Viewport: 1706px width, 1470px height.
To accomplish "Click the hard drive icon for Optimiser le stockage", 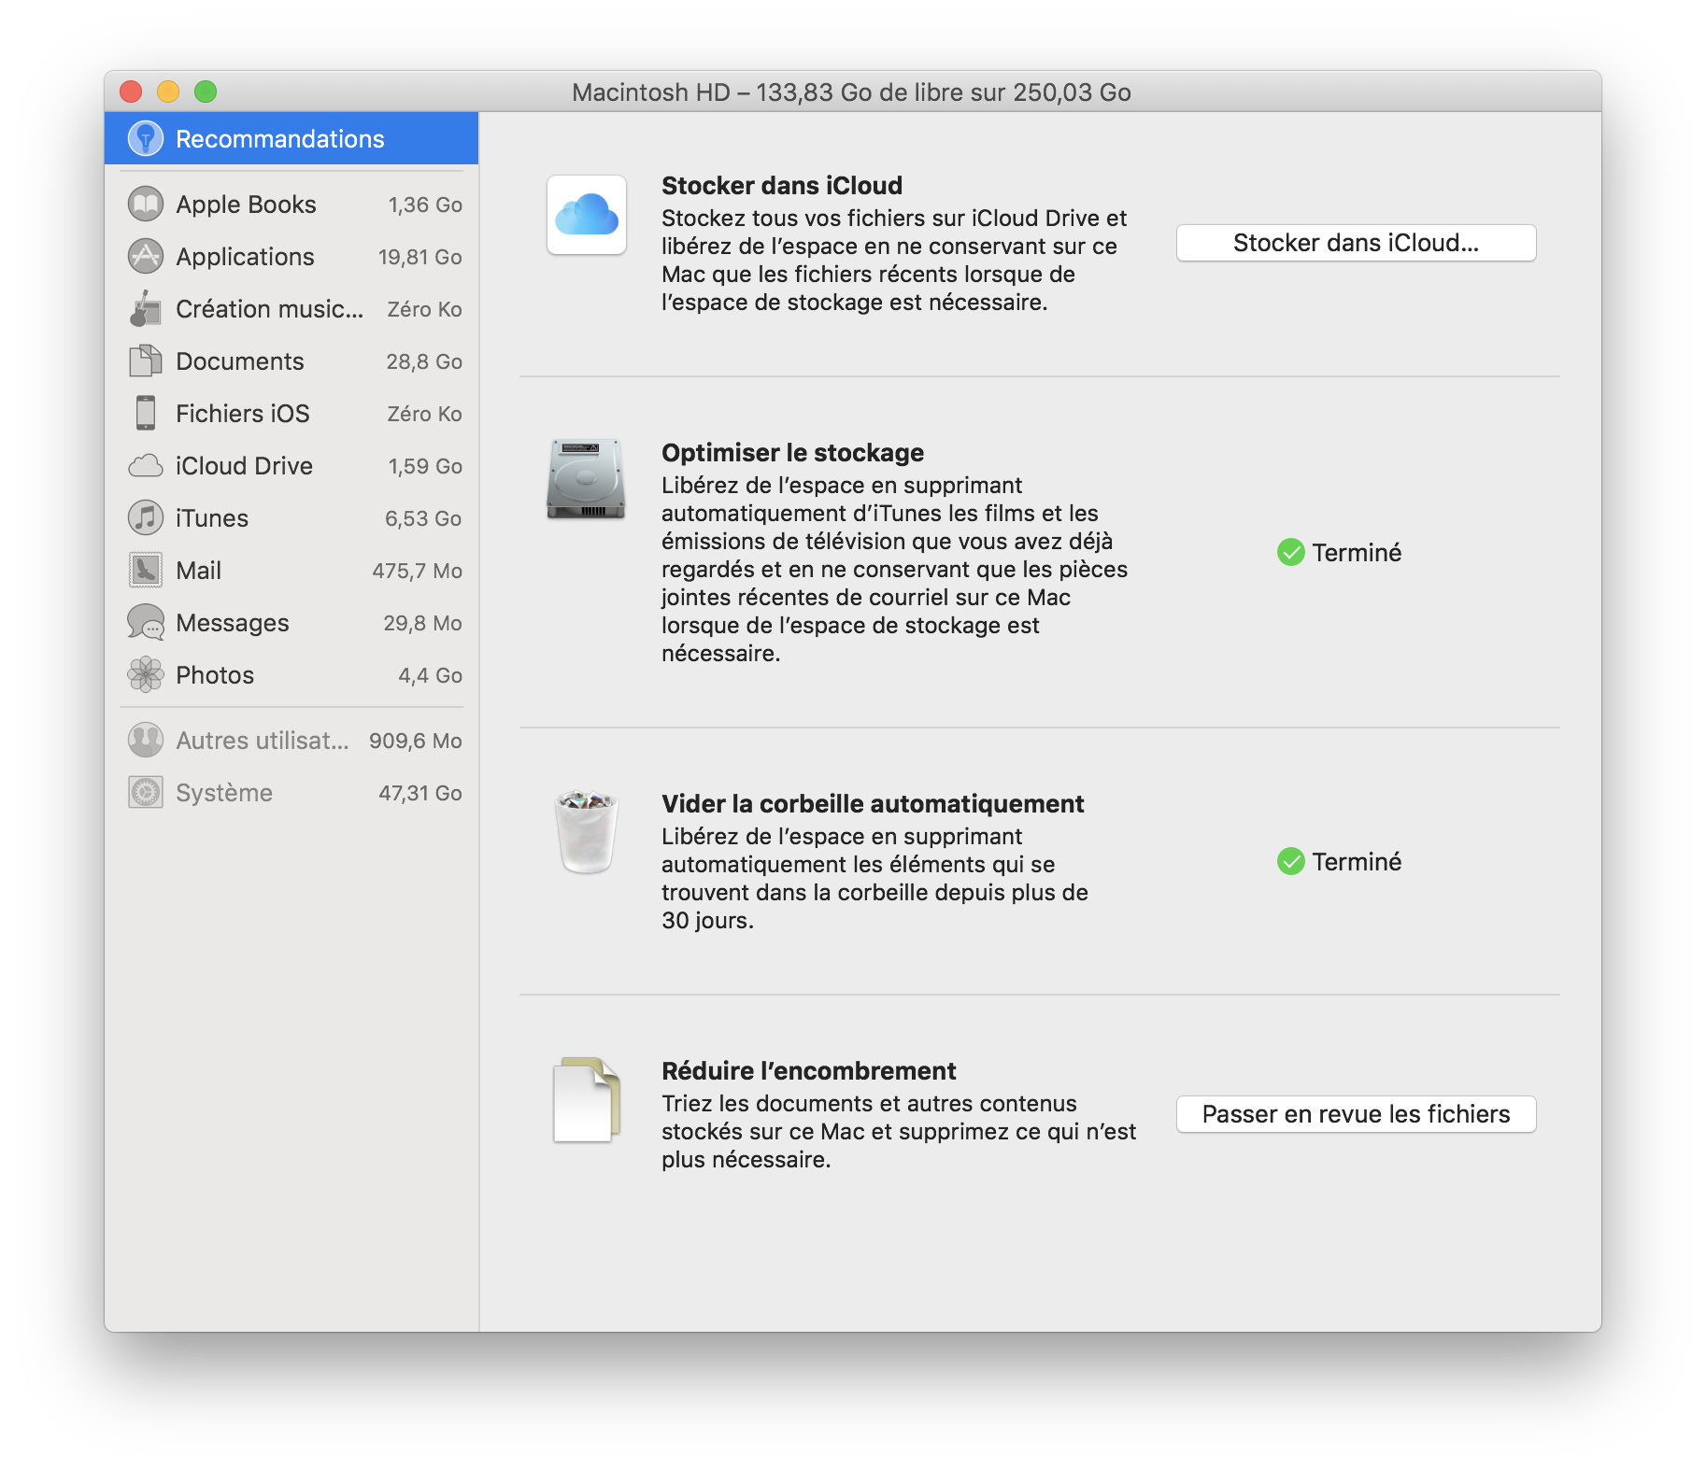I will point(586,478).
